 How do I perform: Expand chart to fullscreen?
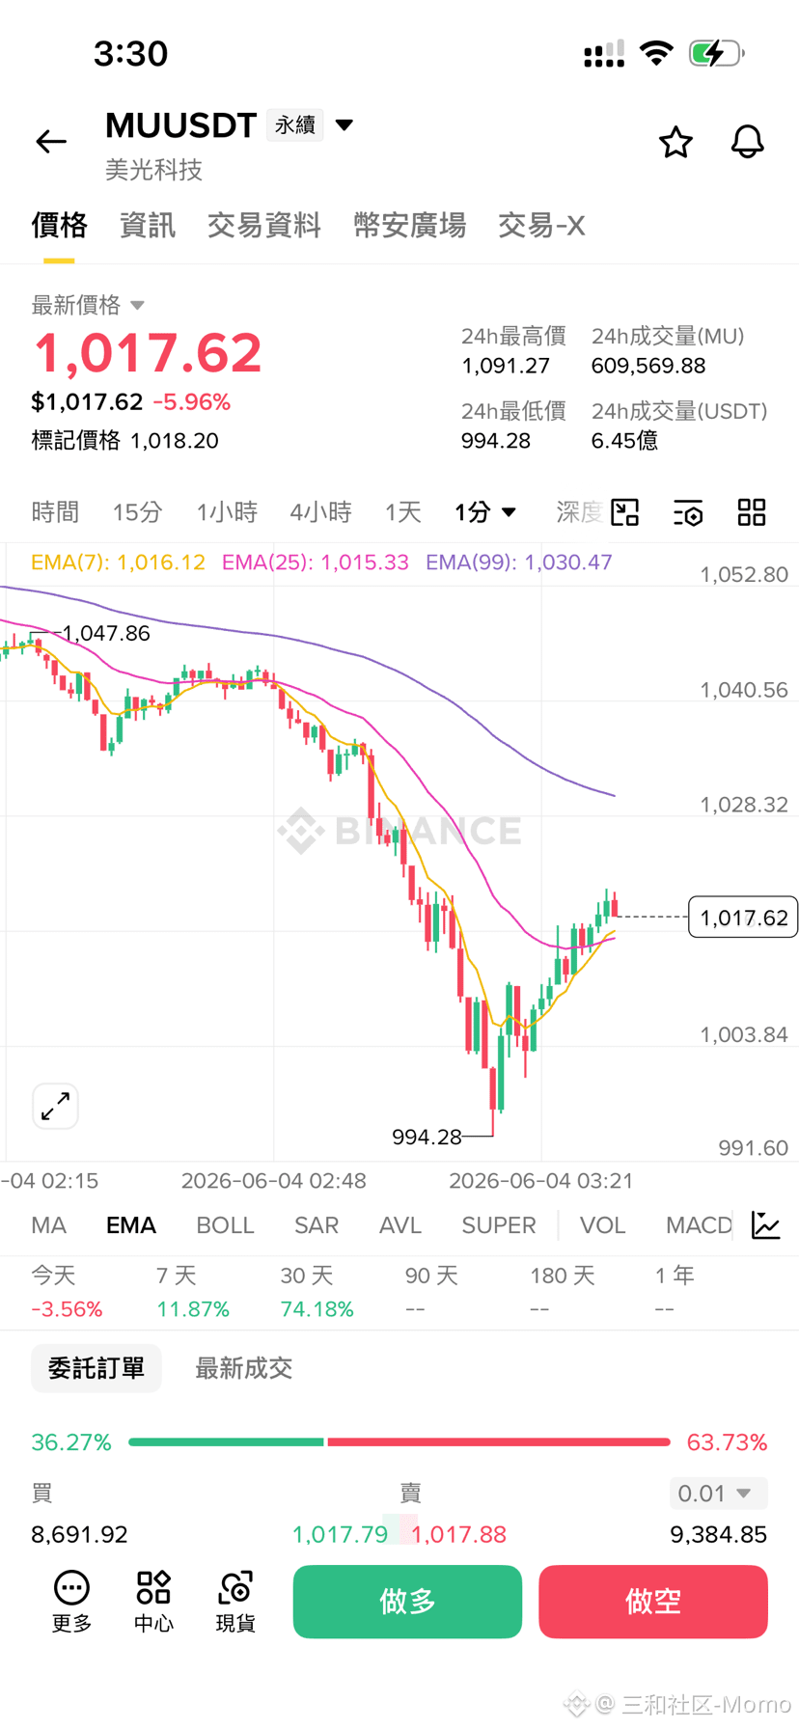click(56, 1106)
